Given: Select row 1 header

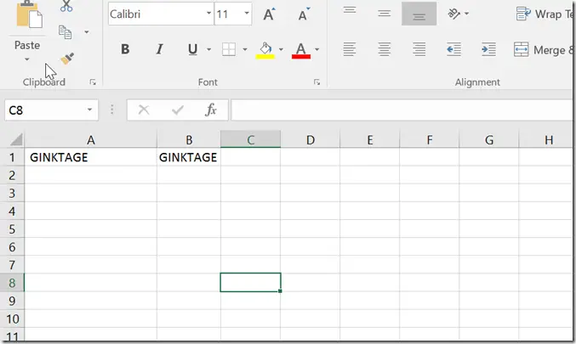Looking at the screenshot, I should click(12, 157).
